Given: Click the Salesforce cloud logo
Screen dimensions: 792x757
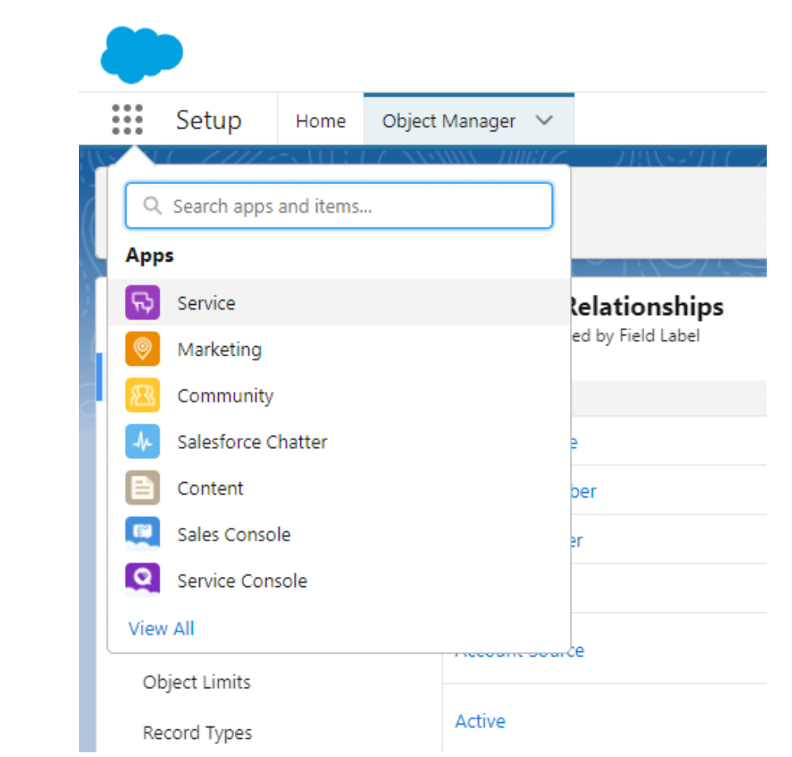Looking at the screenshot, I should [x=141, y=54].
